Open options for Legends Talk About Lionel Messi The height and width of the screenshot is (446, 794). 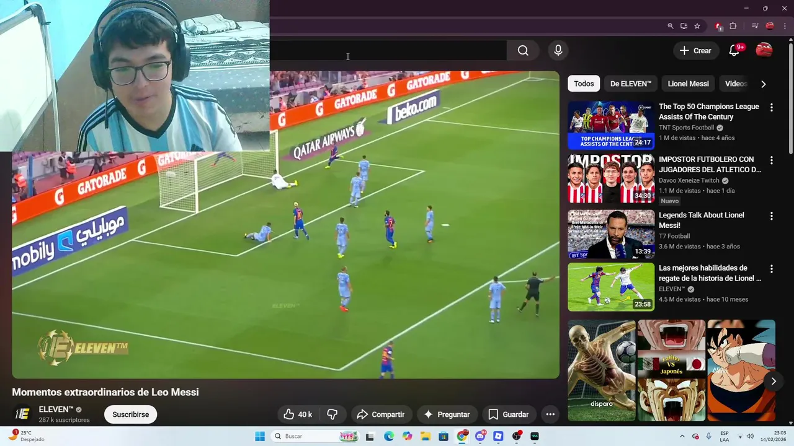772,216
